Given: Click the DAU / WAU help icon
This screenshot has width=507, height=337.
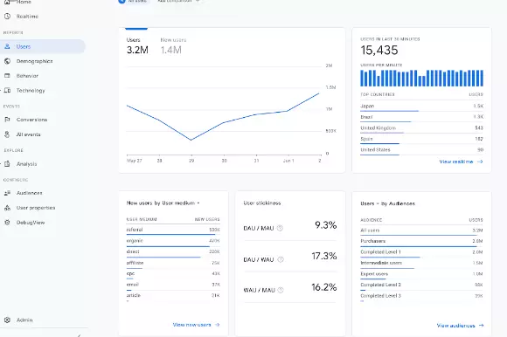Looking at the screenshot, I should (281, 259).
